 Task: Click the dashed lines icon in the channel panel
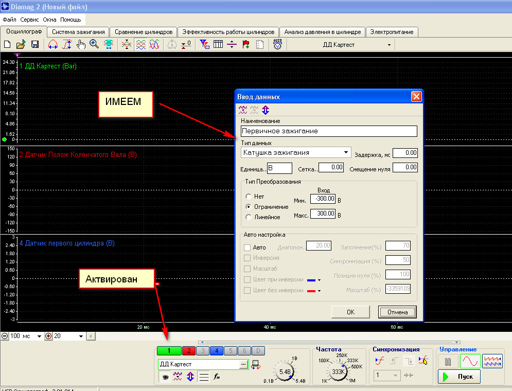tap(204, 377)
